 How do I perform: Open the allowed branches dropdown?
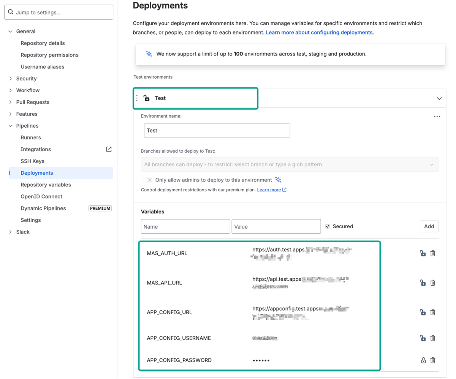(289, 164)
